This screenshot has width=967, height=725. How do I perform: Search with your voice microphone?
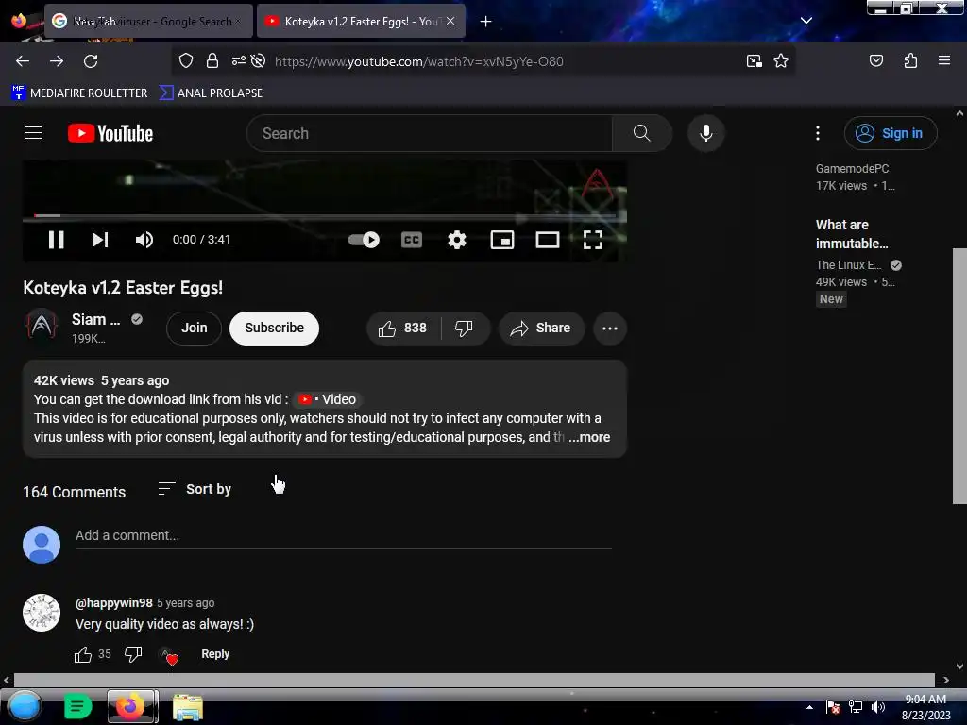coord(706,133)
